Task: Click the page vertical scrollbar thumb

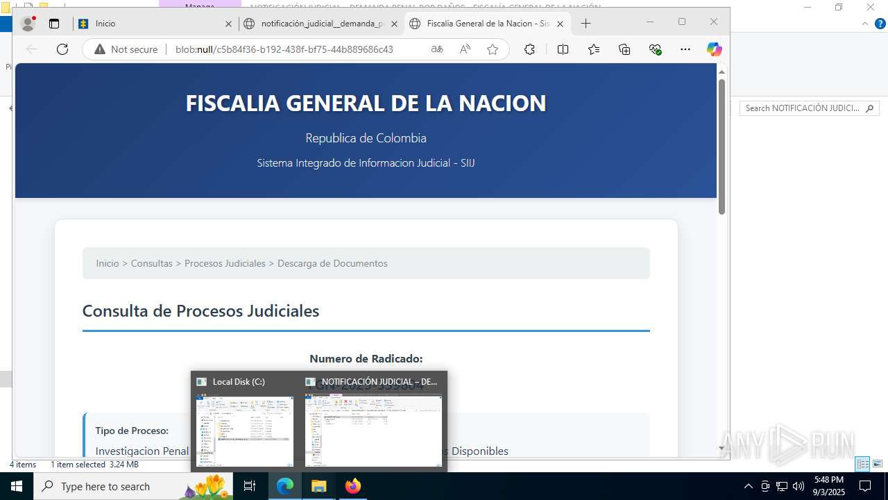Action: point(721,146)
